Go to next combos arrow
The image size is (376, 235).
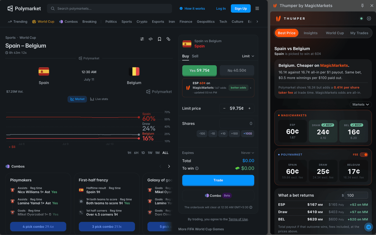(x=169, y=166)
